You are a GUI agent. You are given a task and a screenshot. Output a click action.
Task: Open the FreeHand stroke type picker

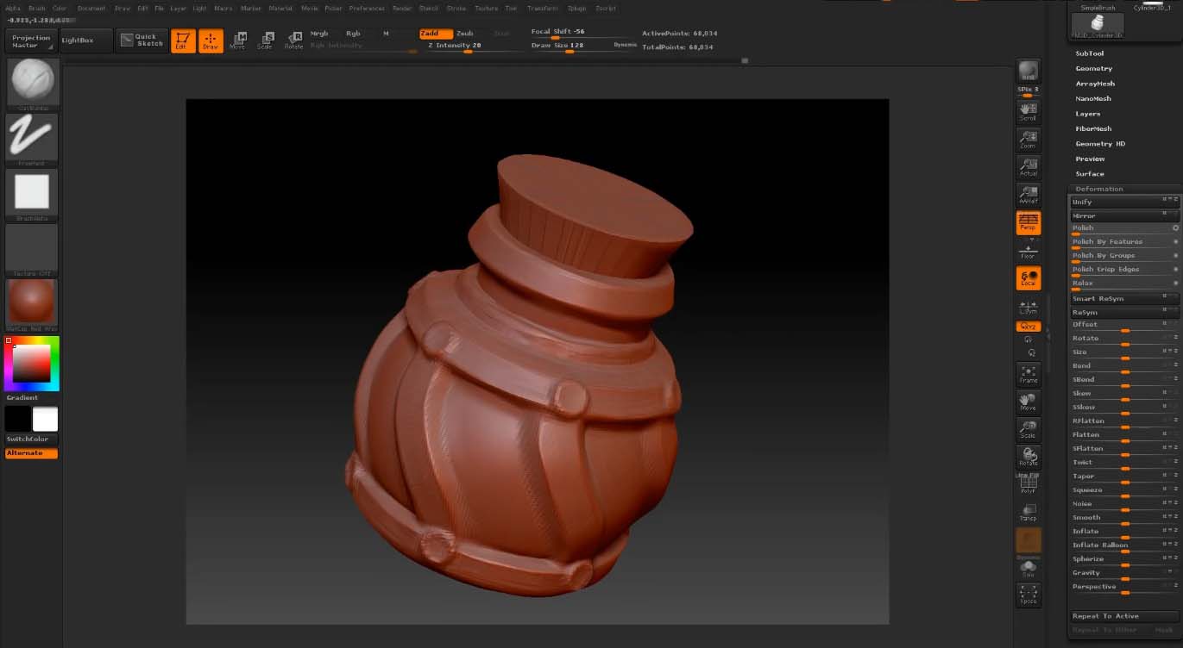32,140
